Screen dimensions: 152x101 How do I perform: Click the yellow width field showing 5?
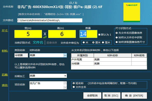[28, 34]
